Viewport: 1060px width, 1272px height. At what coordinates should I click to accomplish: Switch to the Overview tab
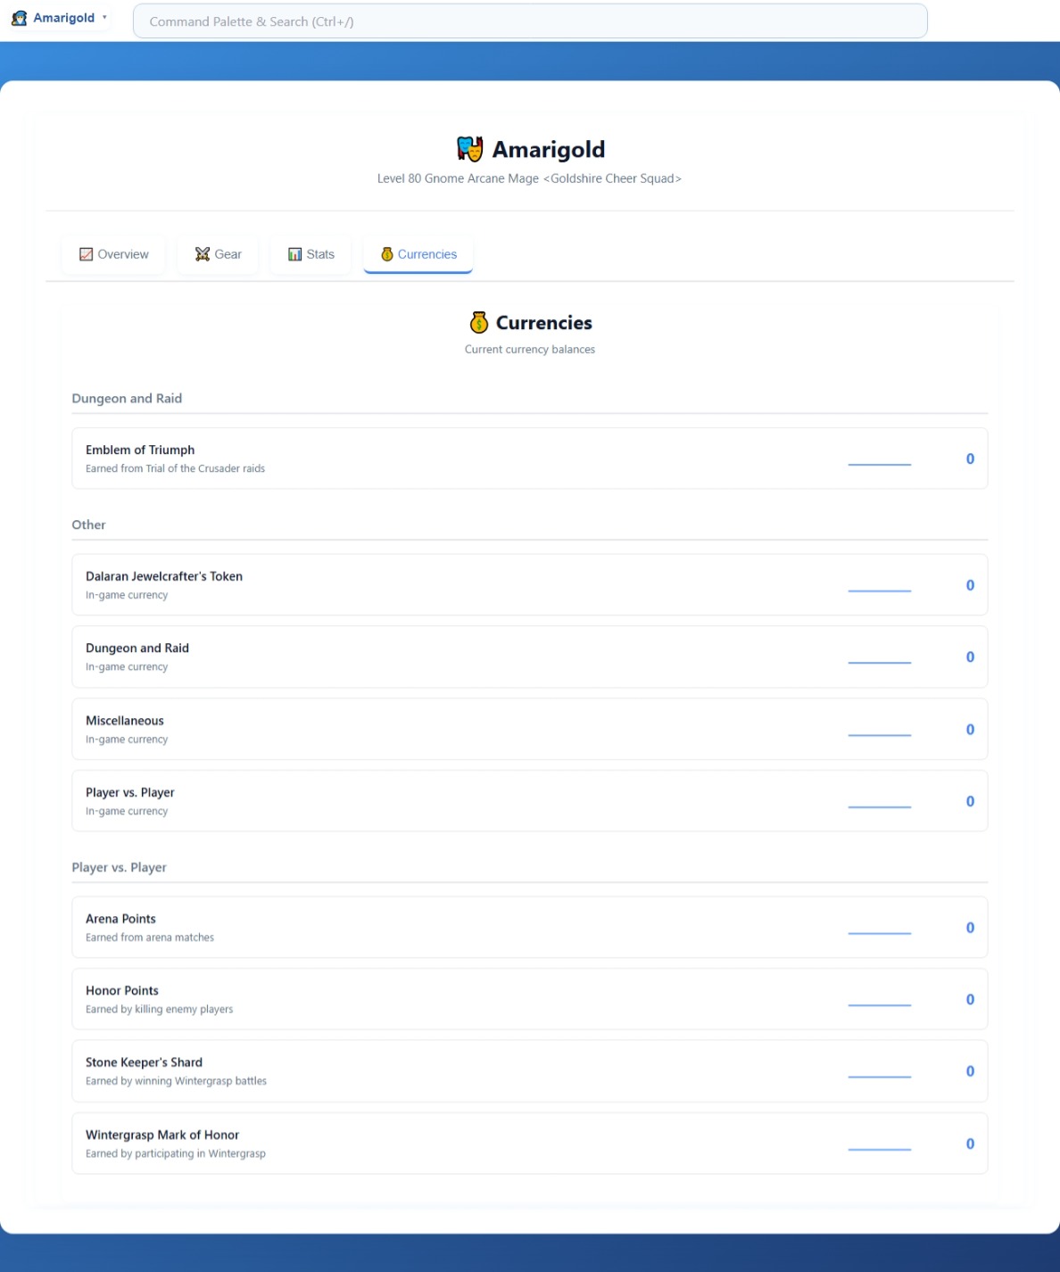[113, 254]
